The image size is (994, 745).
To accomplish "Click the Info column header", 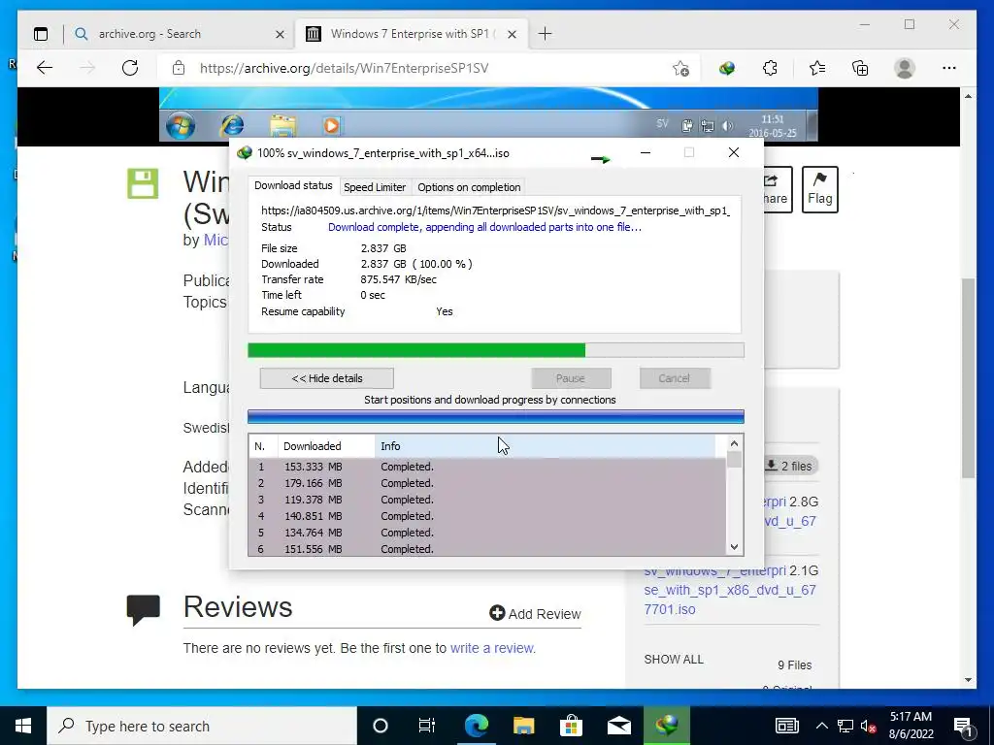I will tap(546, 446).
